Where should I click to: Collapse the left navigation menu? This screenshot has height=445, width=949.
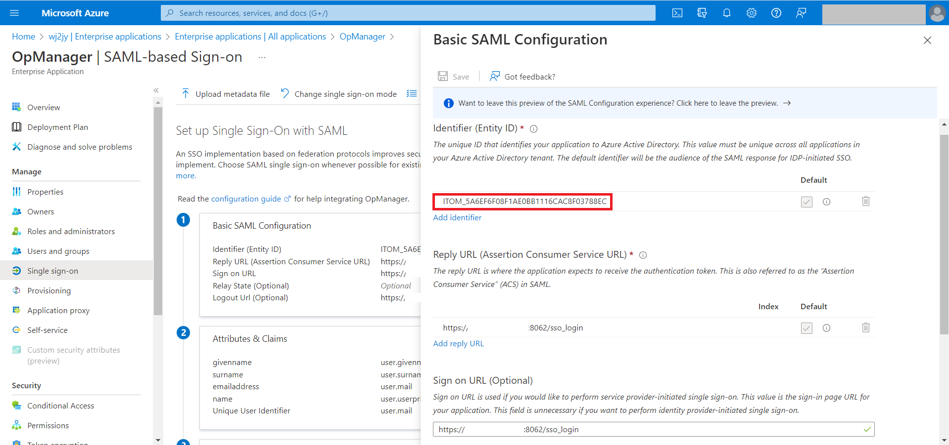[156, 90]
